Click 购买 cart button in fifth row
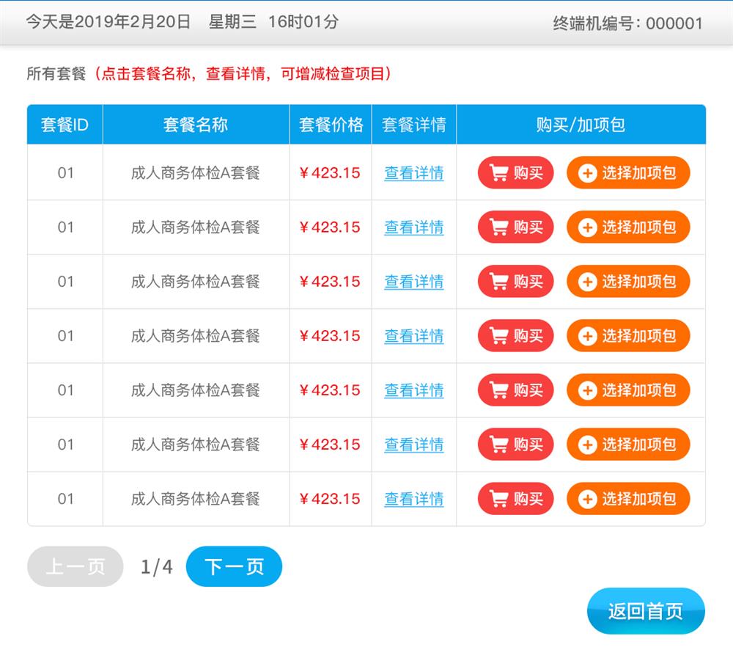Image resolution: width=733 pixels, height=669 pixels. click(x=515, y=390)
